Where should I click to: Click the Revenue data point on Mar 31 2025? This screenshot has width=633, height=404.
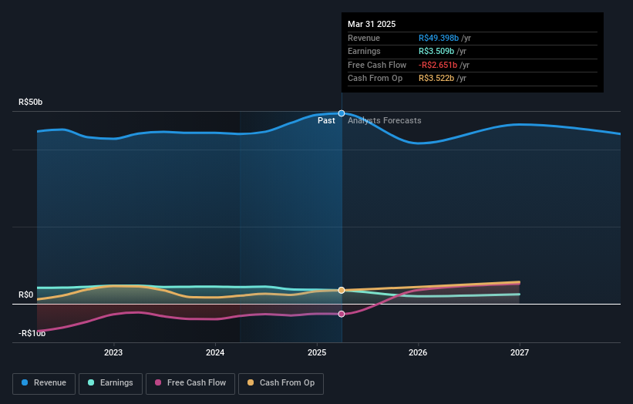342,113
